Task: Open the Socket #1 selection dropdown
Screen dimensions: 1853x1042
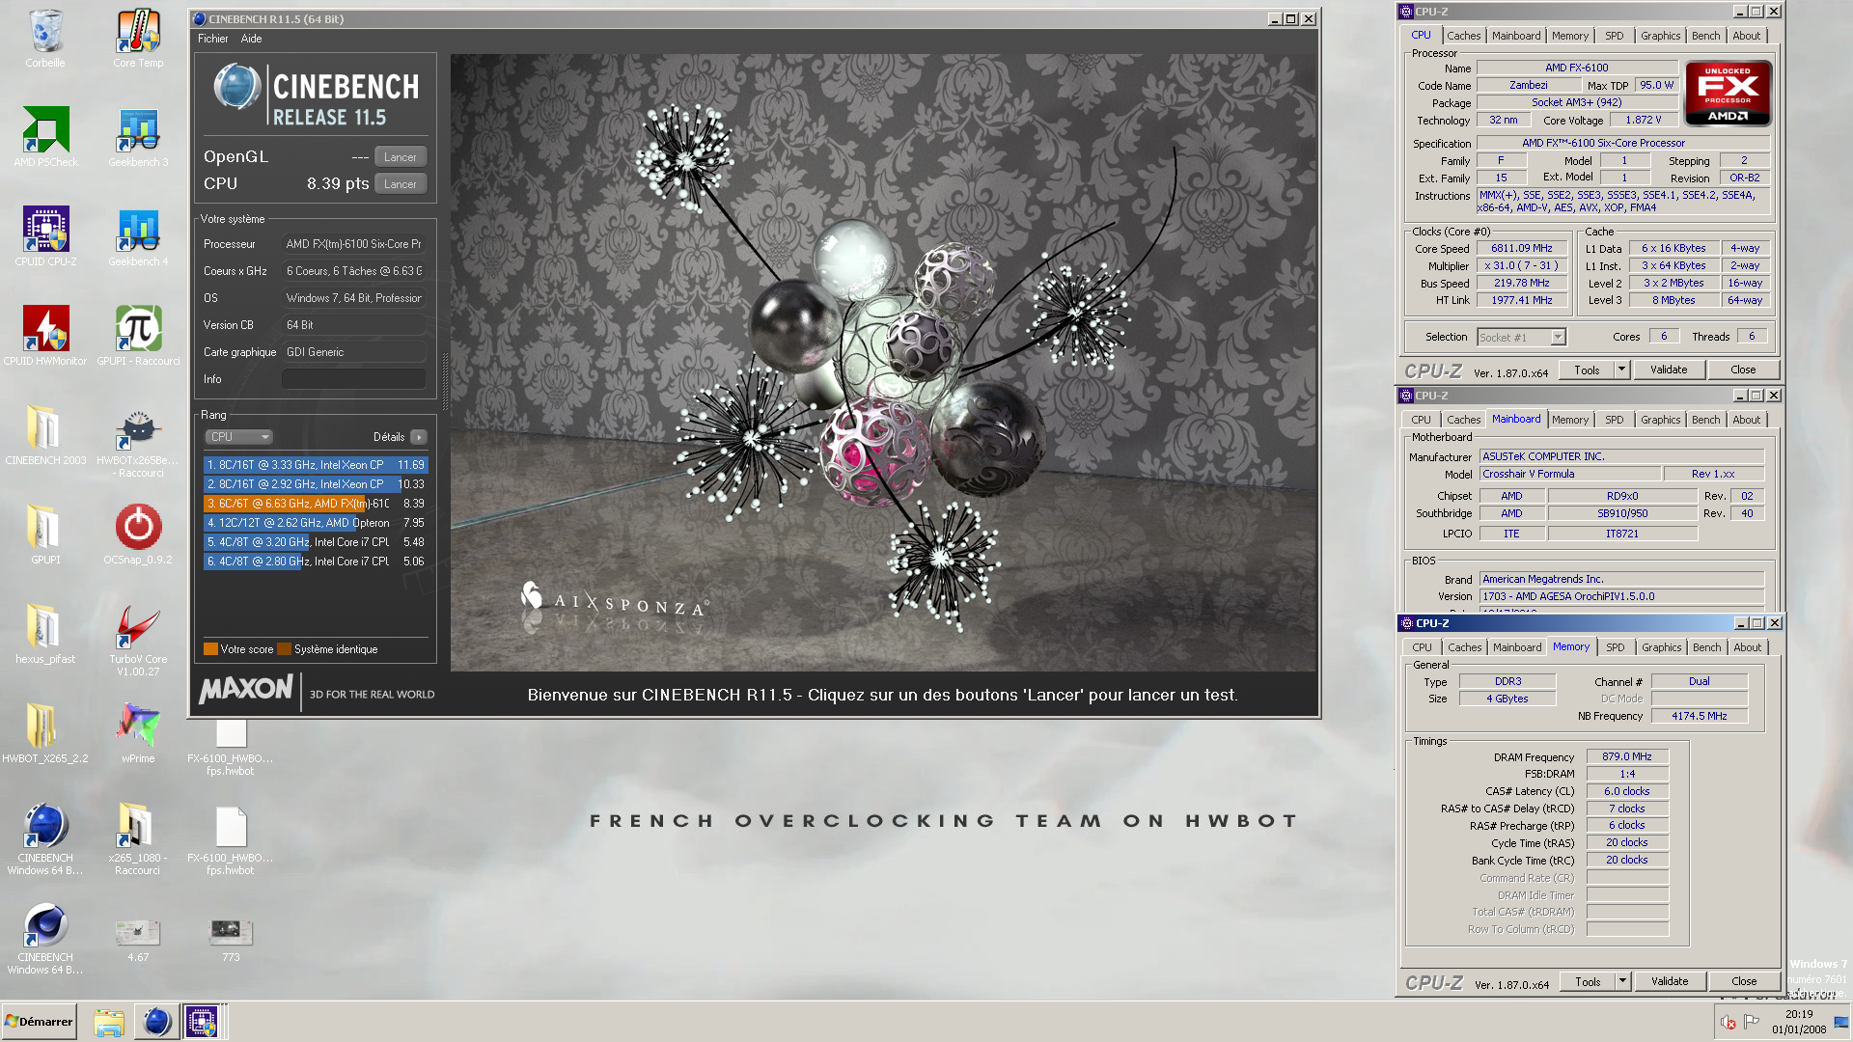Action: click(1521, 338)
